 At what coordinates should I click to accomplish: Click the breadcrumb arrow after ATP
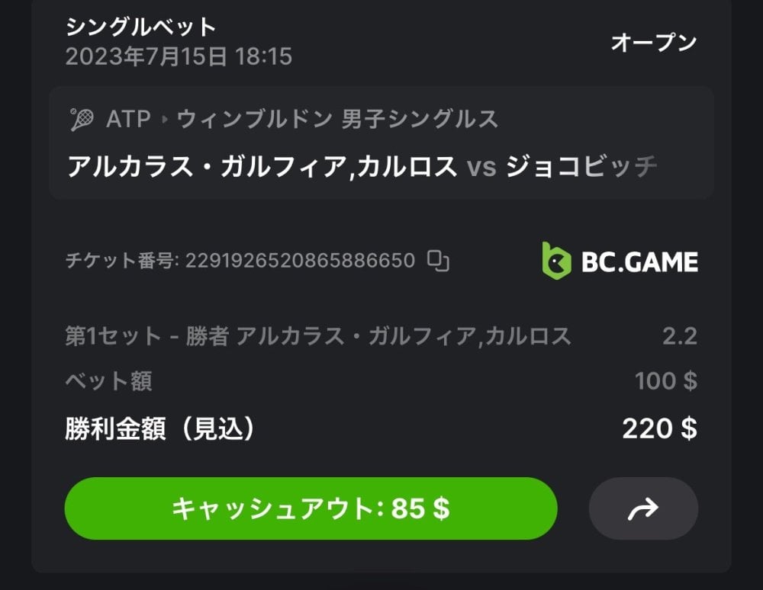165,120
